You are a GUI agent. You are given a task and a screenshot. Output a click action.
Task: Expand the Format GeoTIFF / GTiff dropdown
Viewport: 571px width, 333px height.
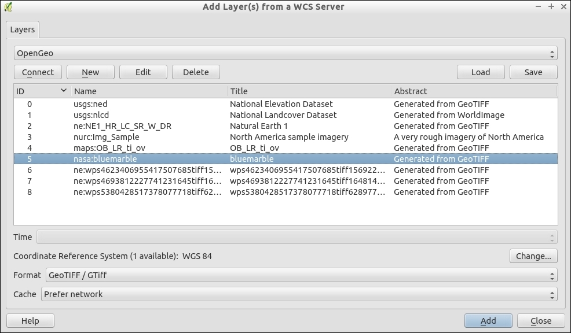point(301,275)
